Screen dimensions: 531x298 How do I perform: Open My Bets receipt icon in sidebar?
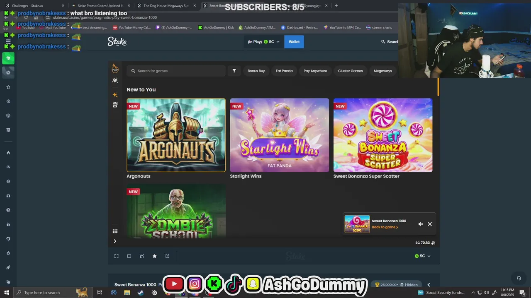[8, 130]
